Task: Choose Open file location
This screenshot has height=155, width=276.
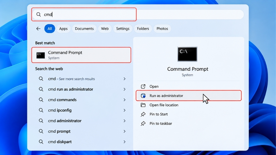Action: [189, 105]
